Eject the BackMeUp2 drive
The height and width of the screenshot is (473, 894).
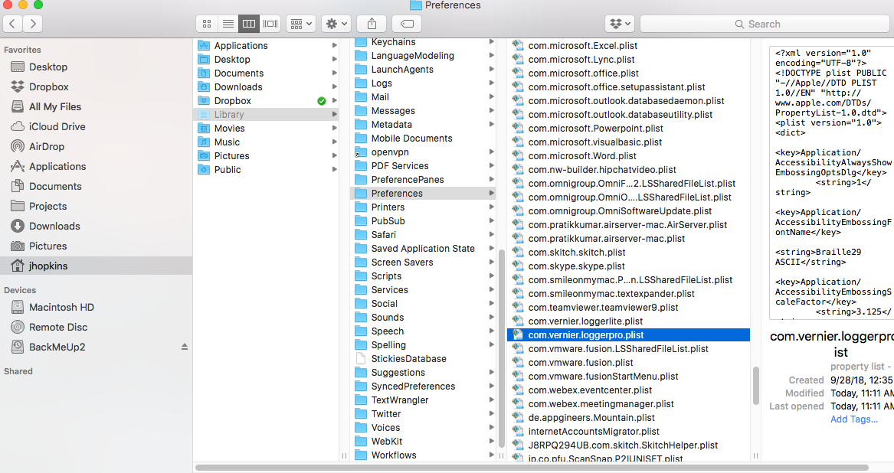(184, 347)
